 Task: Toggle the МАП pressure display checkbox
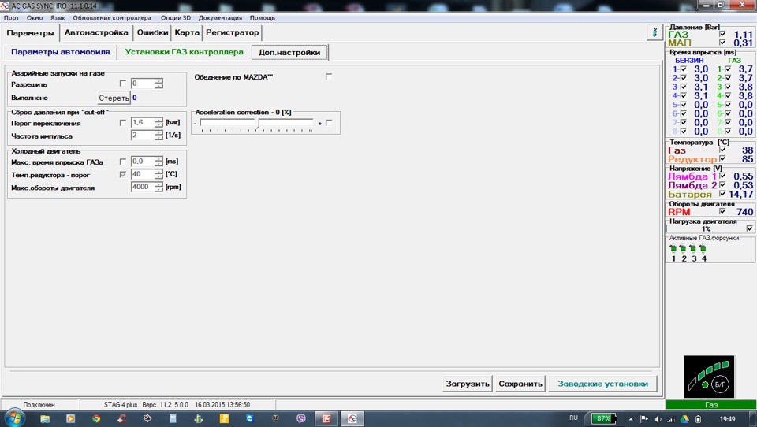(x=722, y=43)
